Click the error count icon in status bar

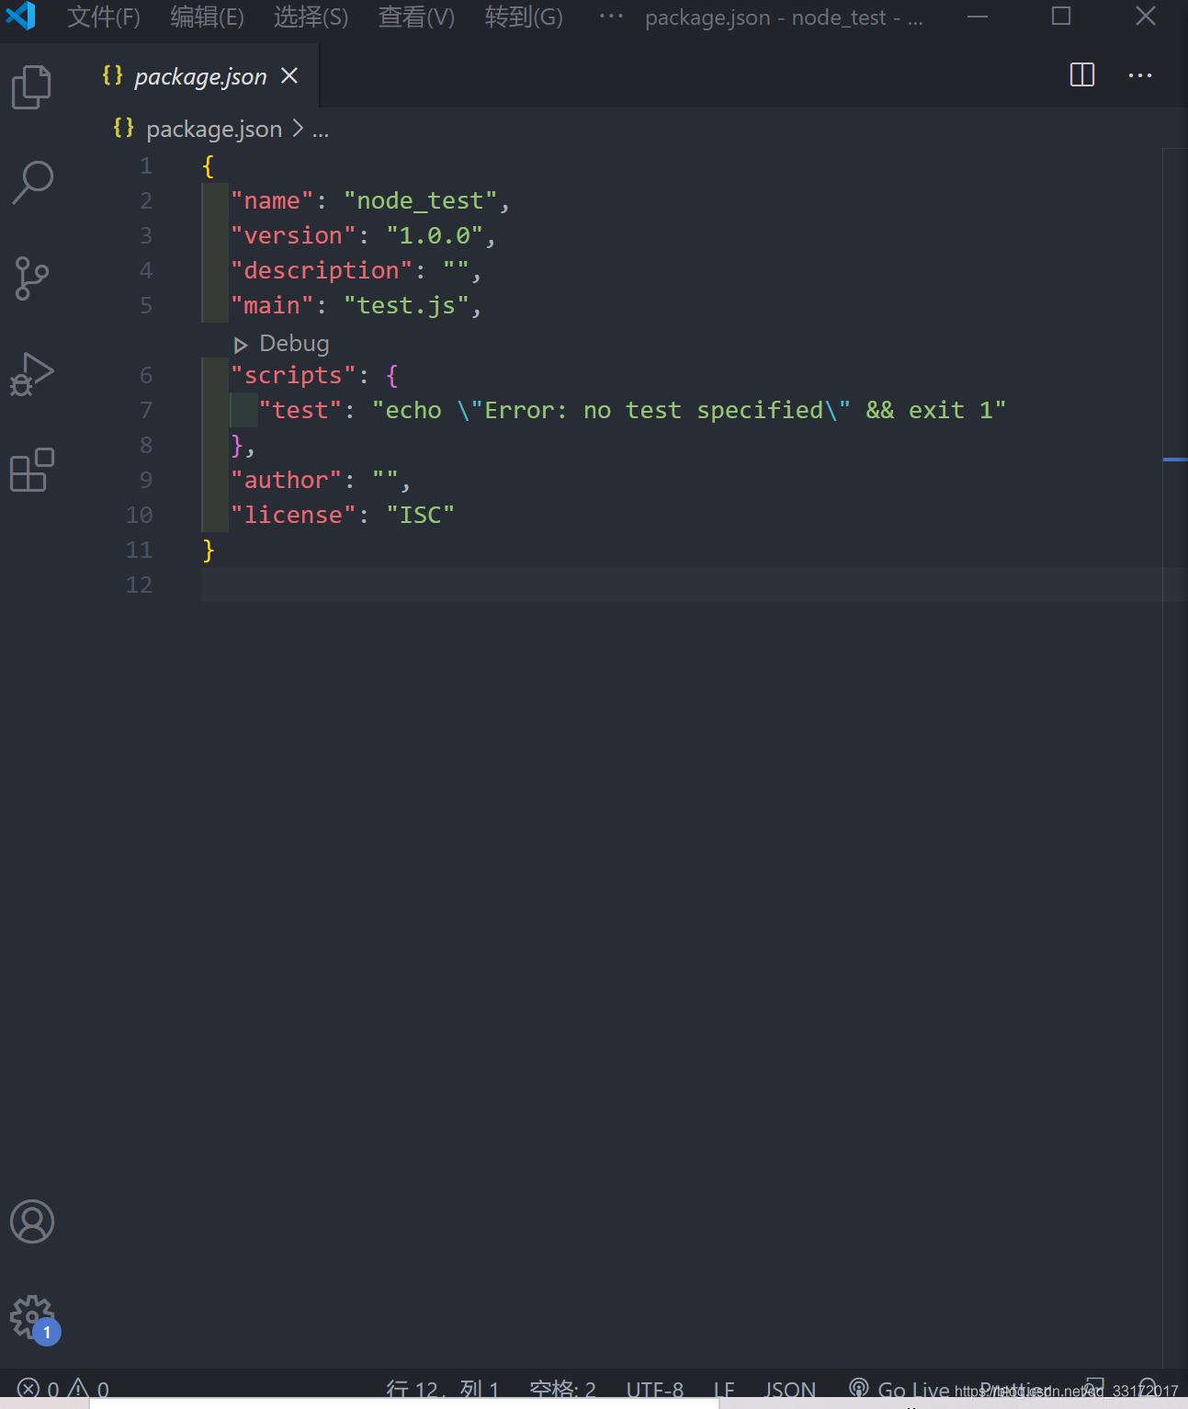click(x=28, y=1388)
